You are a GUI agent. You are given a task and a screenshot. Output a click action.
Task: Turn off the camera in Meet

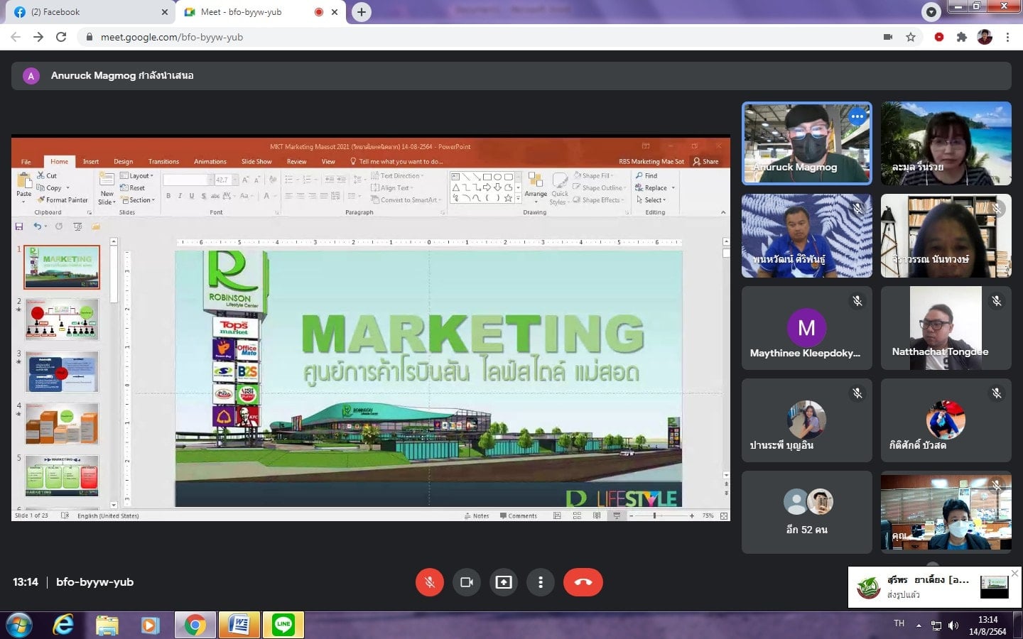(x=467, y=582)
